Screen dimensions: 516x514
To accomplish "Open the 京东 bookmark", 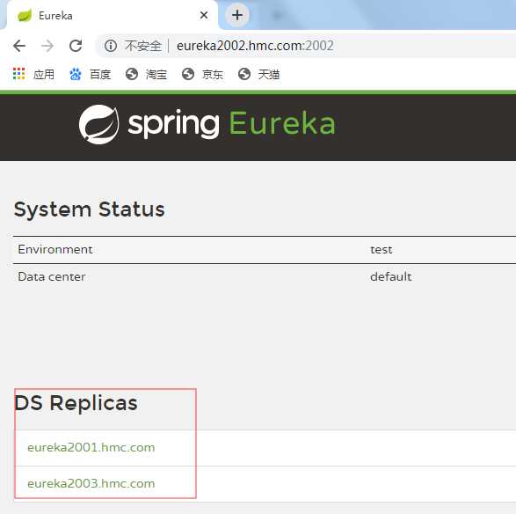I will click(202, 74).
